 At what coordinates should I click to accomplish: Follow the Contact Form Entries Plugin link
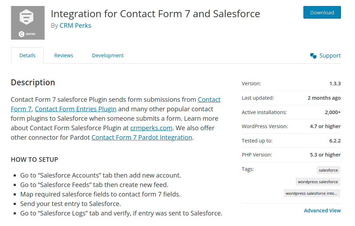point(75,109)
